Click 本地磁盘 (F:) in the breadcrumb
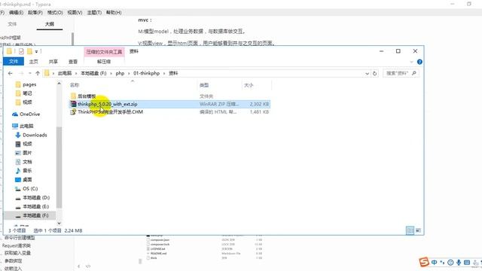This screenshot has height=271, width=482. tap(93, 73)
